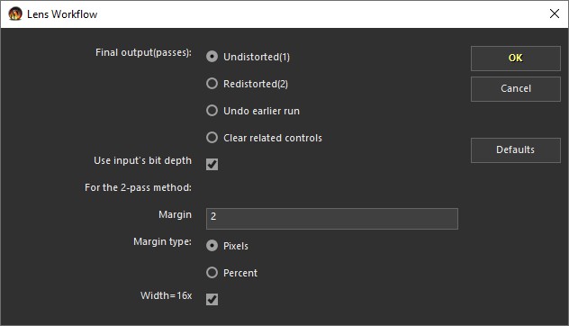Click the 'Final output(passes):' label
This screenshot has width=569, height=326.
click(x=143, y=52)
